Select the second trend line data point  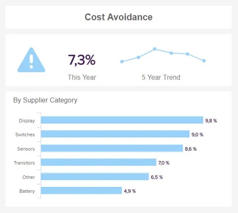coord(139,57)
